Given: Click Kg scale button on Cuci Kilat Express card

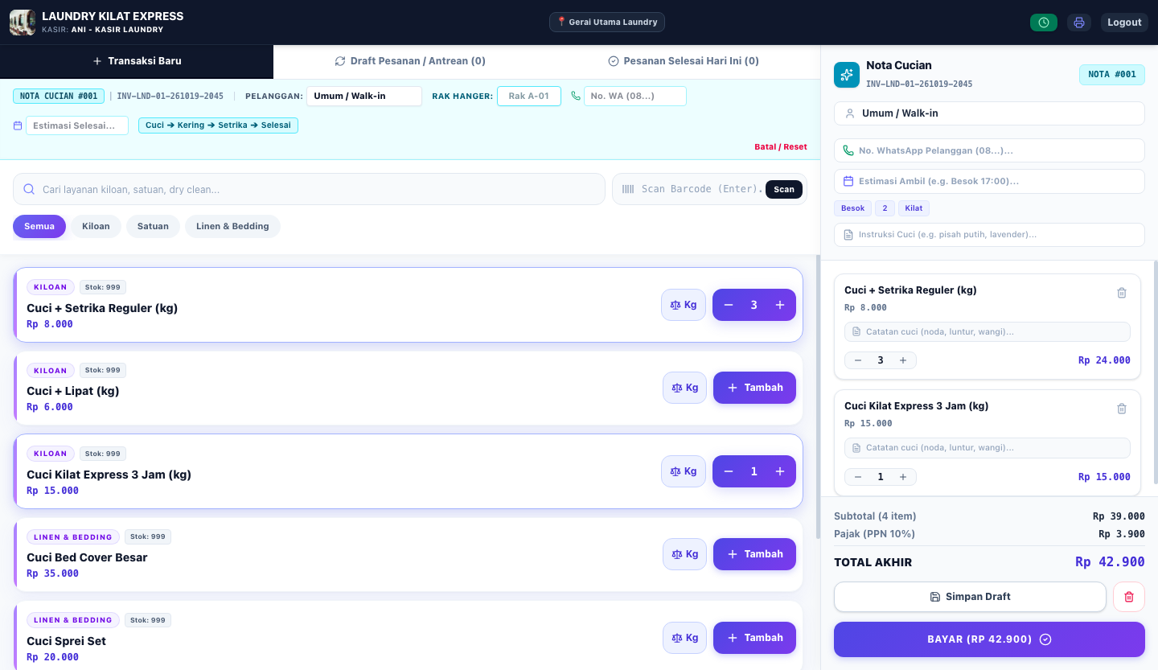Looking at the screenshot, I should (684, 471).
